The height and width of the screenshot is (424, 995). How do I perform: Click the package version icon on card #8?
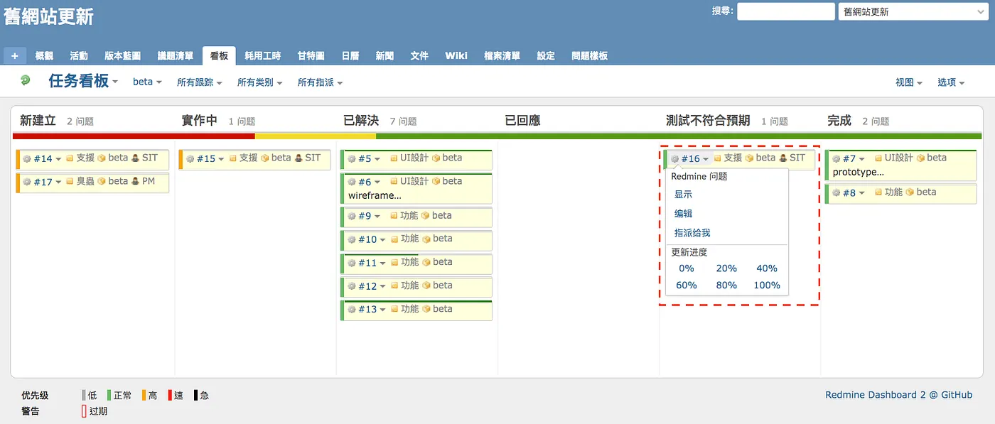pyautogui.click(x=910, y=192)
